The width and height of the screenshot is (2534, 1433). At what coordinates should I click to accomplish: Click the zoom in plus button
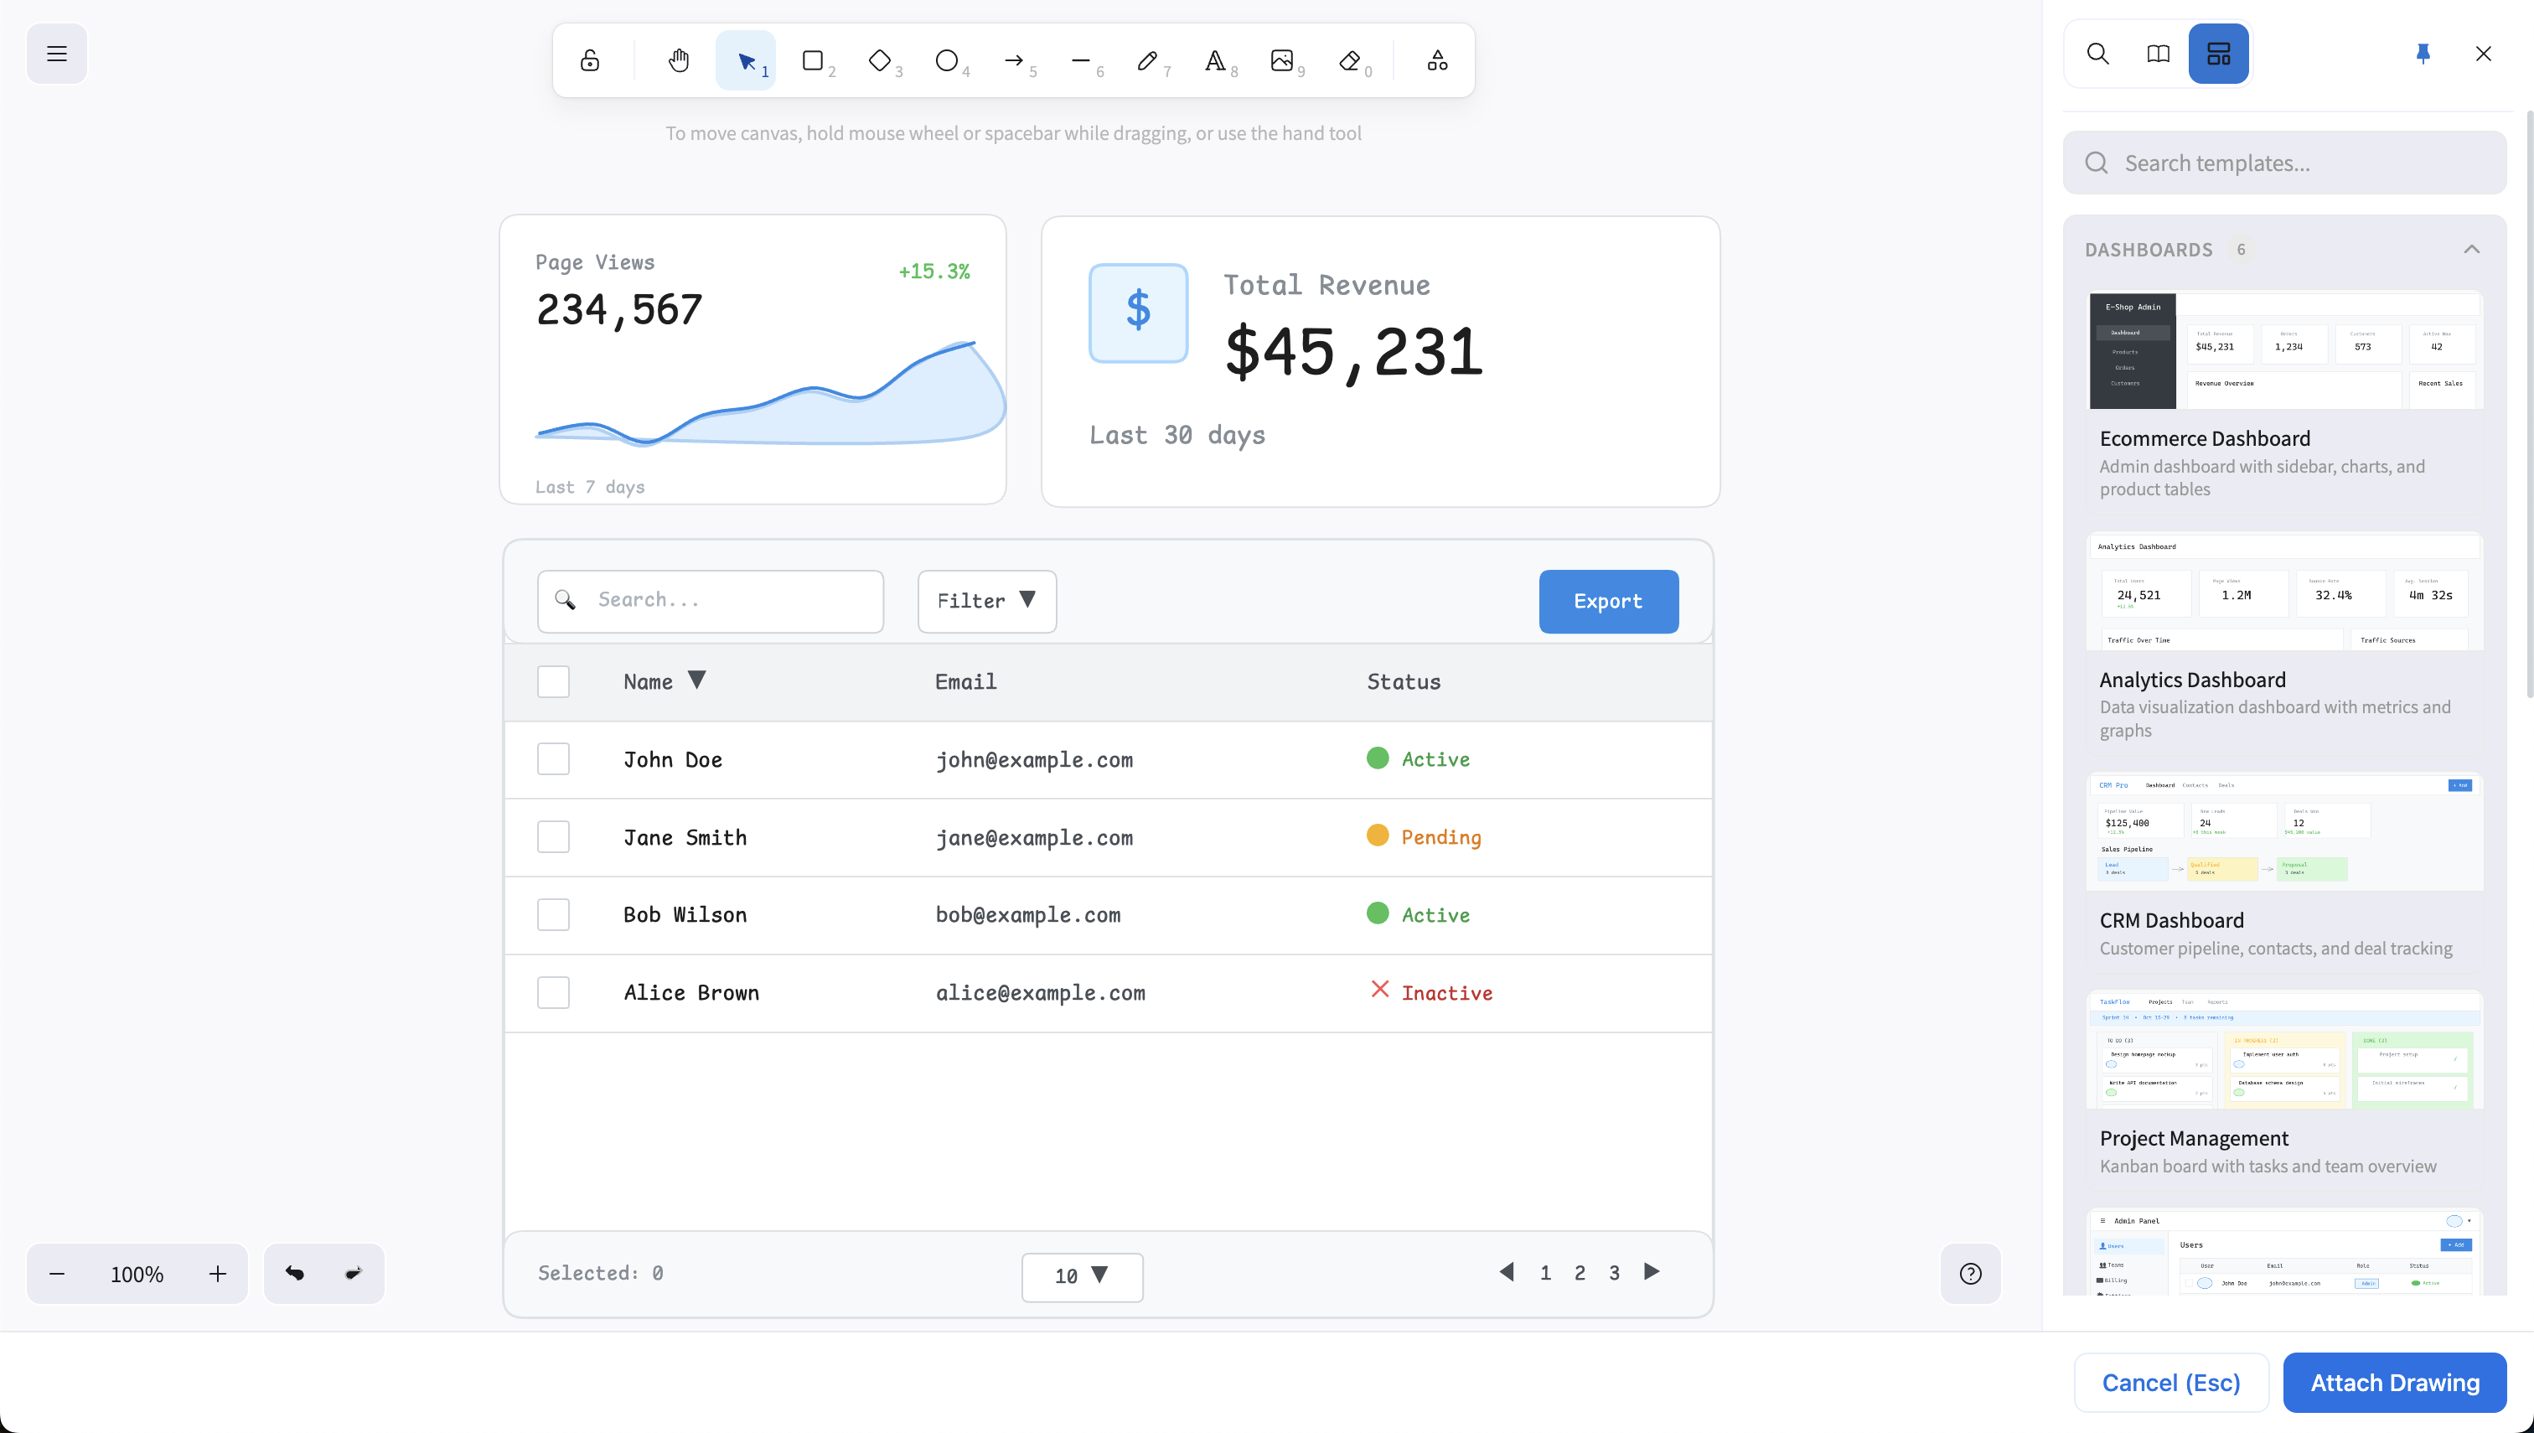(x=218, y=1274)
